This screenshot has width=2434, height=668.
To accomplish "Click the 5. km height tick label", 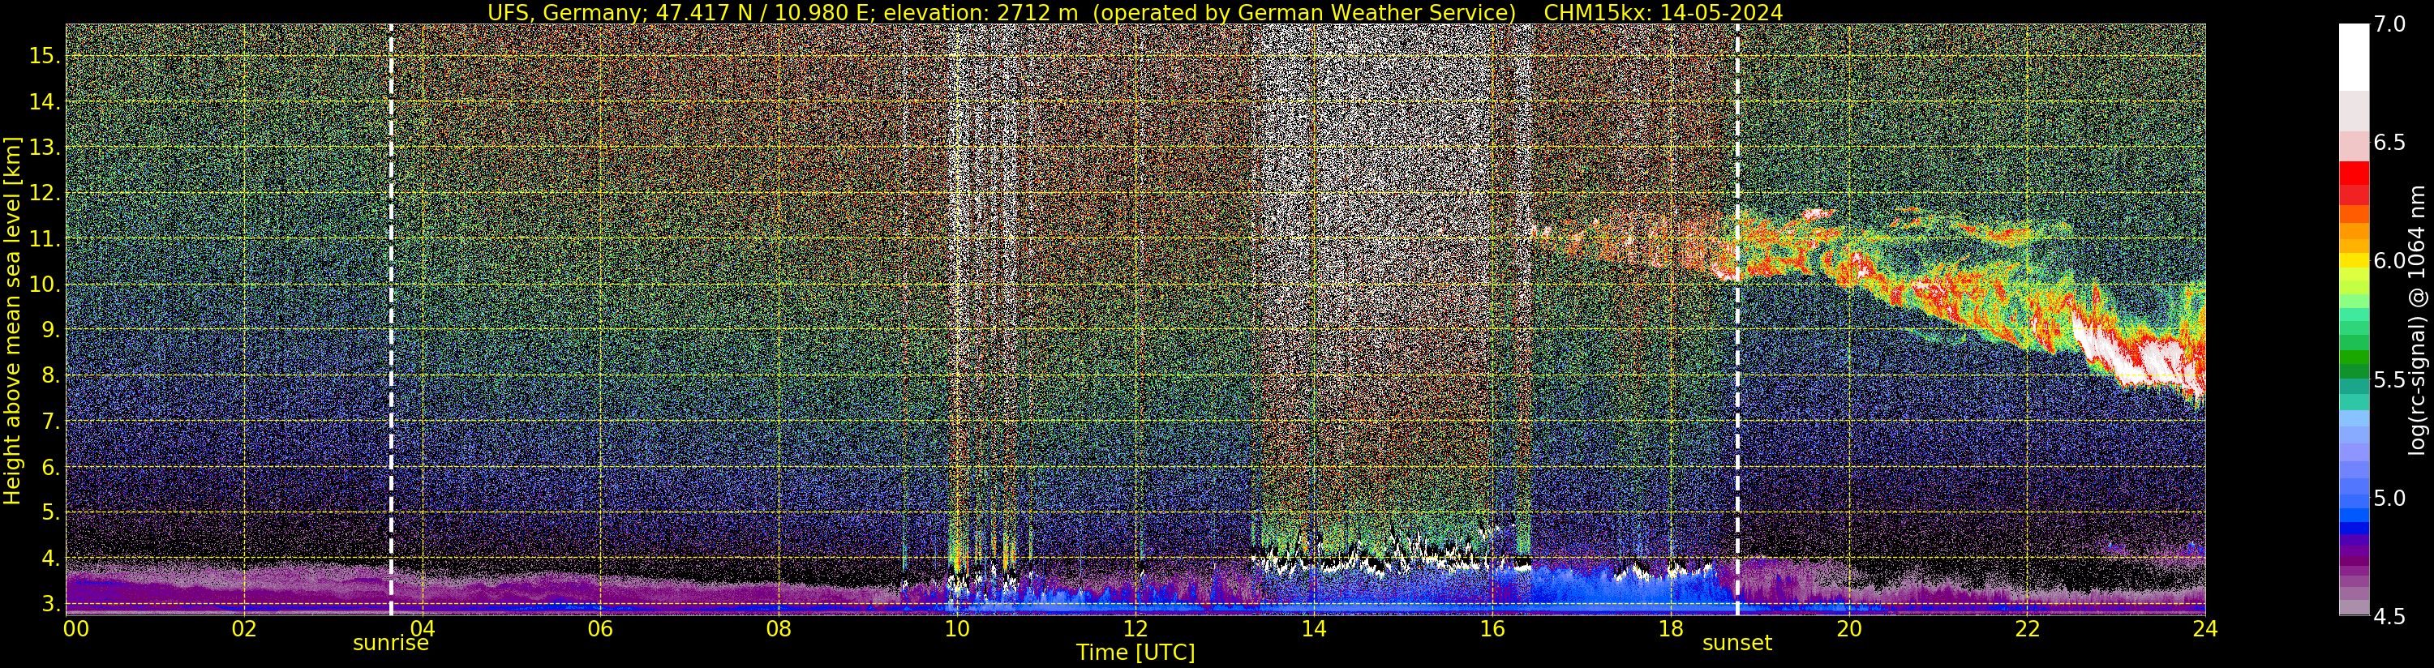I will point(50,512).
